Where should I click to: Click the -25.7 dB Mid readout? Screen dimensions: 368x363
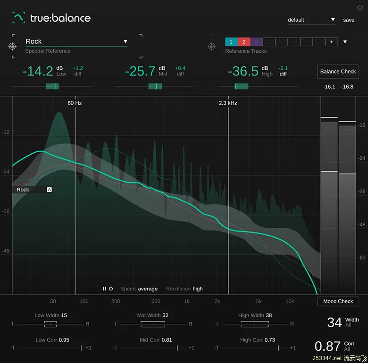(140, 71)
